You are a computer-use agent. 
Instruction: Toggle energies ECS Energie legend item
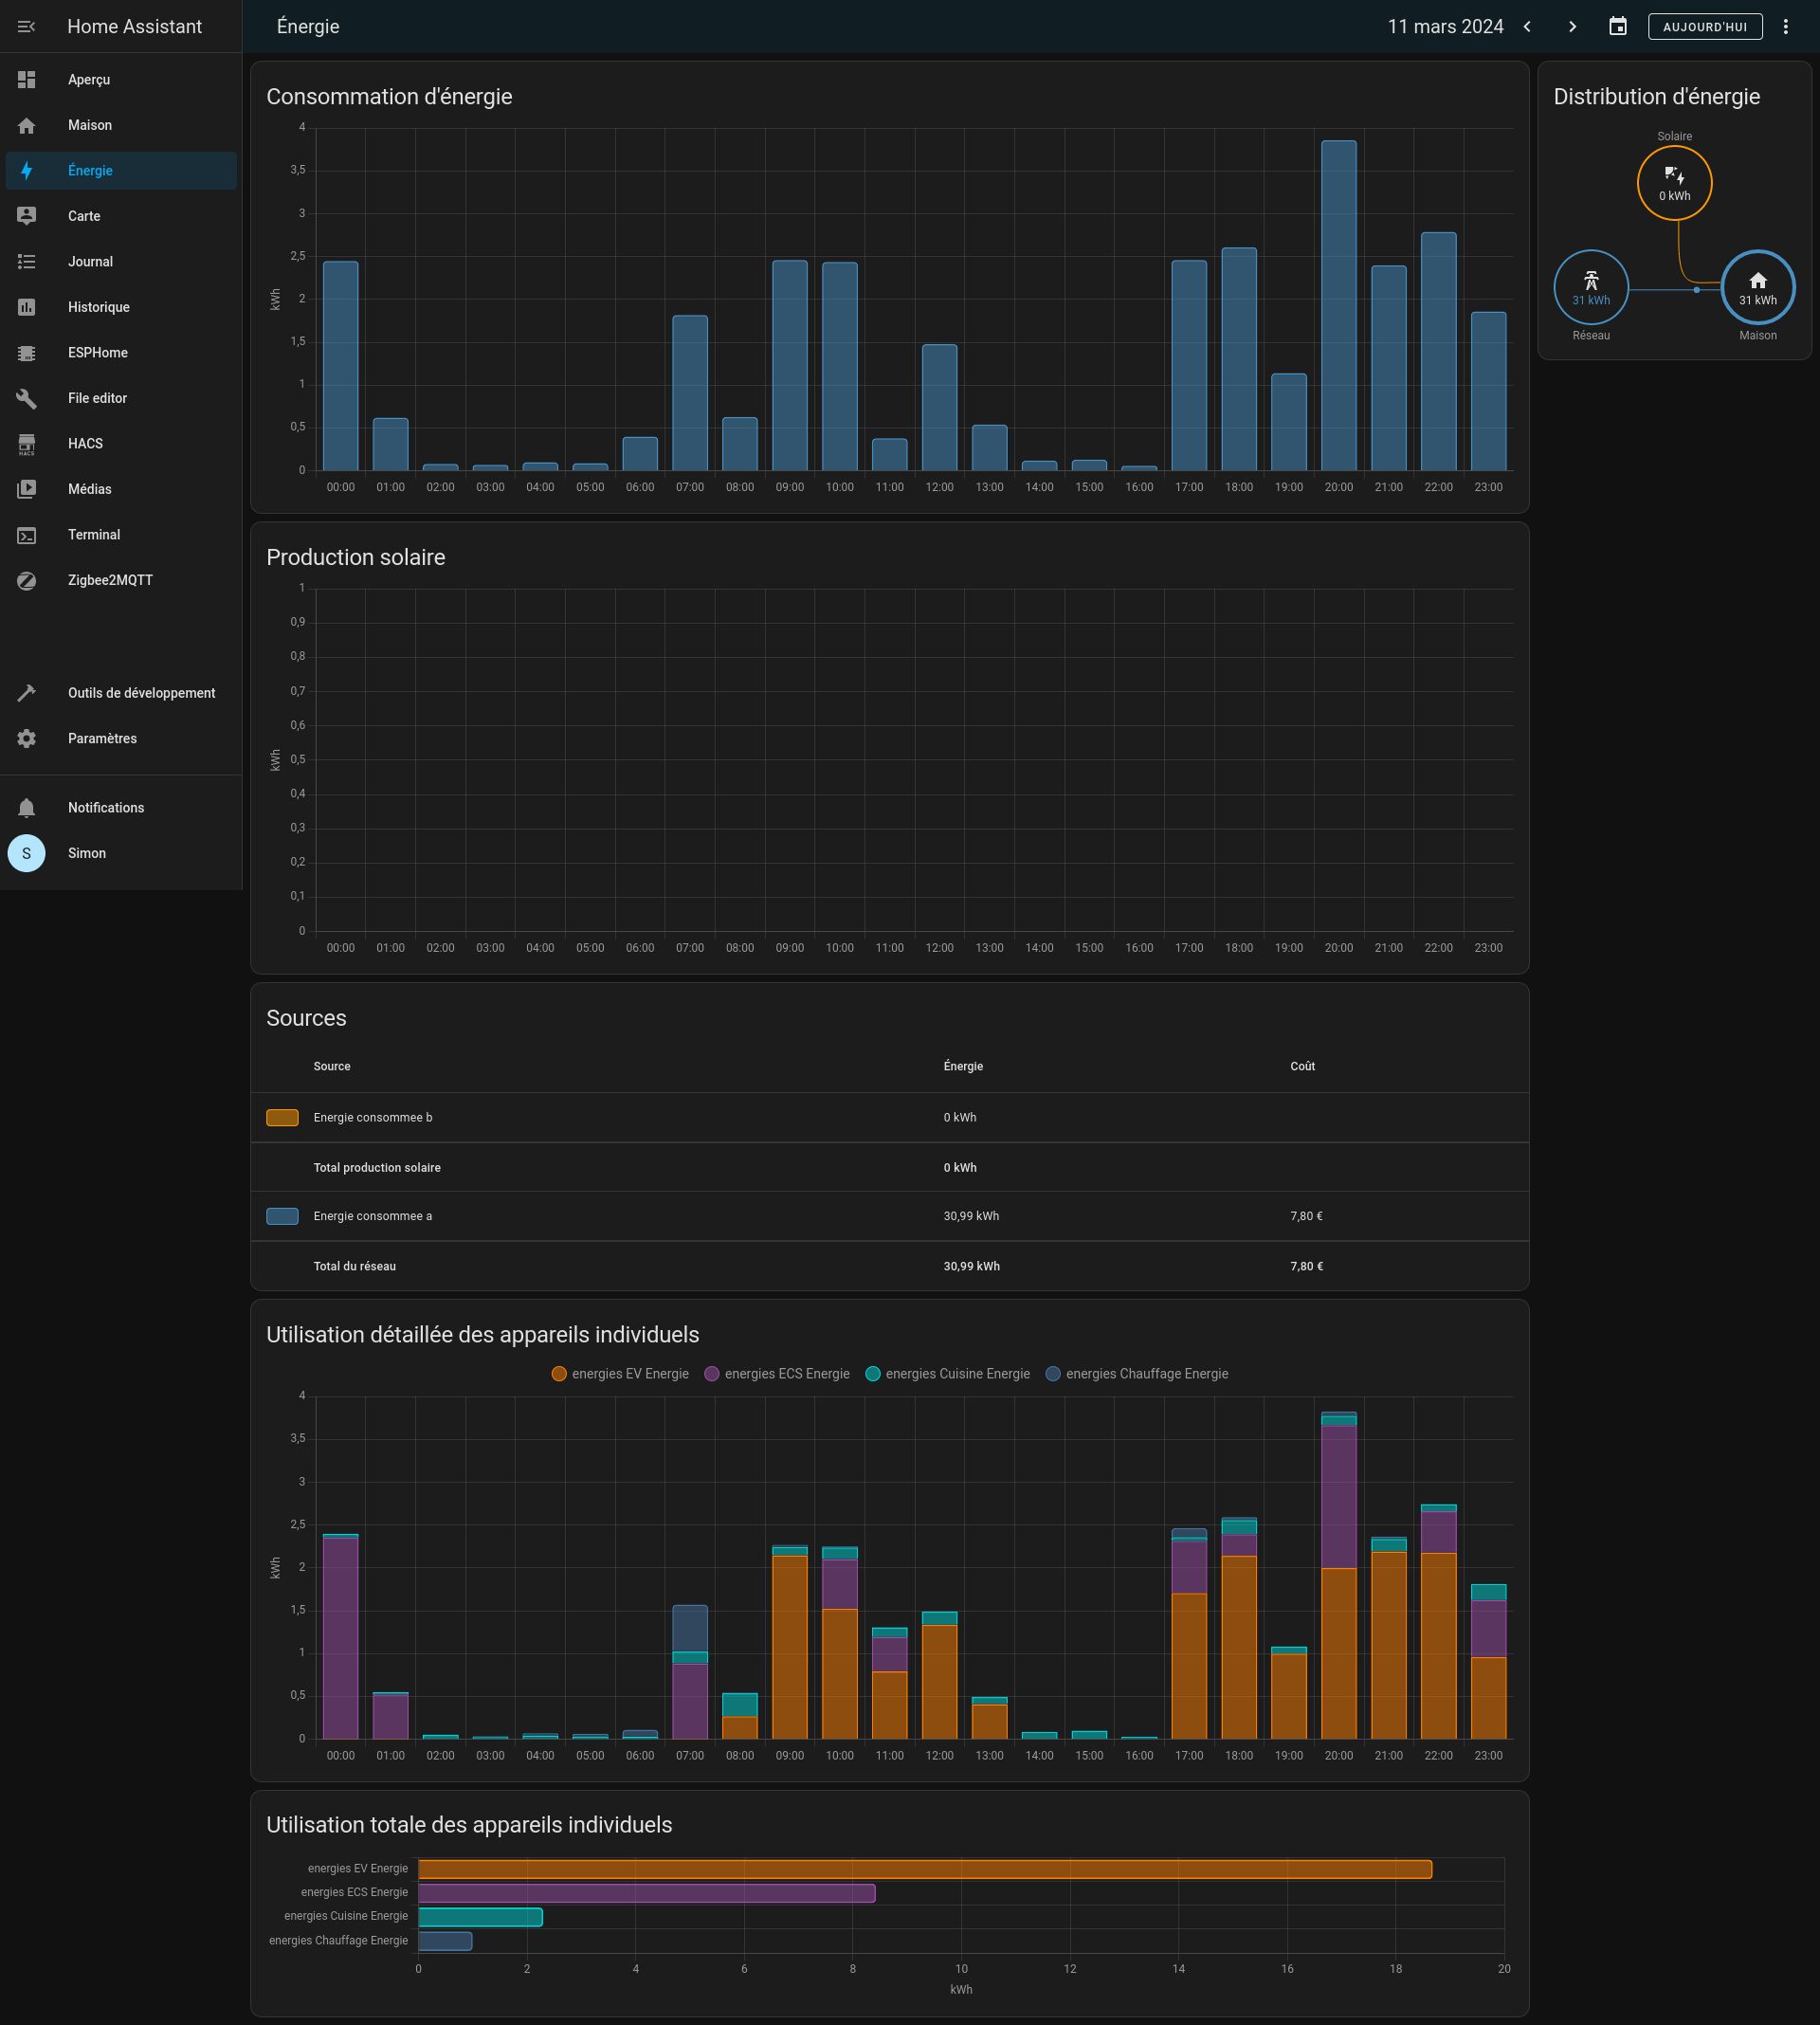[x=777, y=1374]
